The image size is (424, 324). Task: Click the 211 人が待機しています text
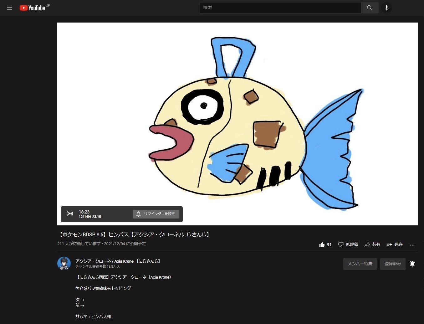[79, 244]
